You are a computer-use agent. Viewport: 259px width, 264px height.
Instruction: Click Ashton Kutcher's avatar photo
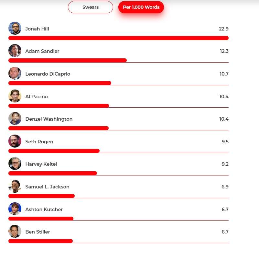[x=15, y=209]
